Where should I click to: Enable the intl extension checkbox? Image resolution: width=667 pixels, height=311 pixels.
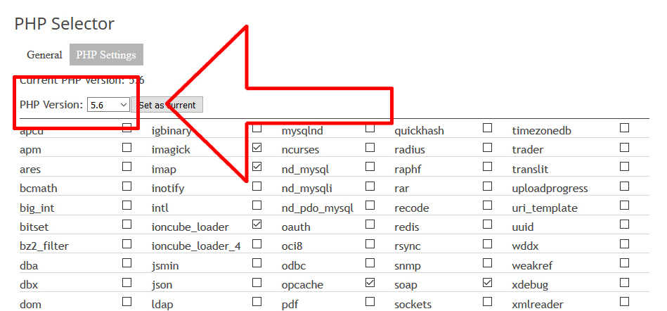coord(257,206)
